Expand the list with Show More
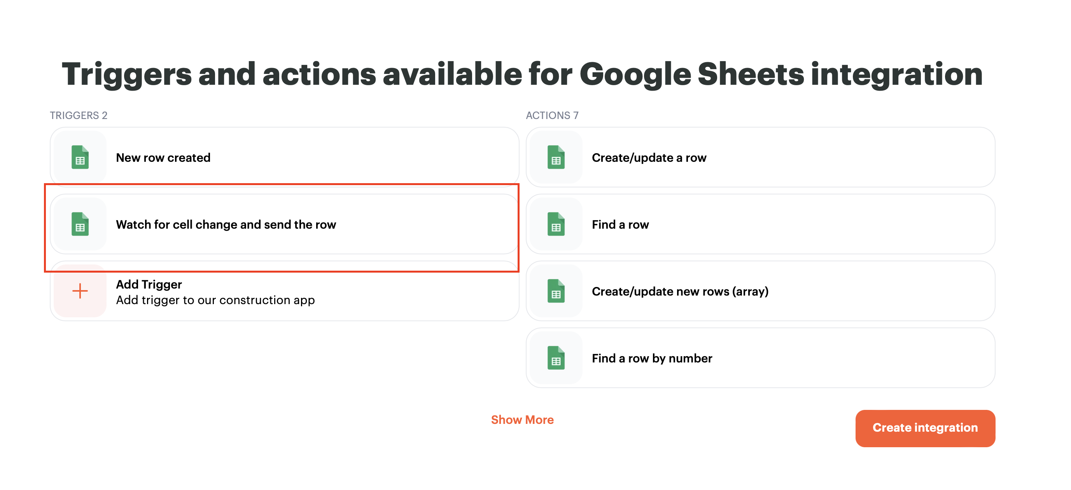The height and width of the screenshot is (490, 1071). (x=522, y=420)
